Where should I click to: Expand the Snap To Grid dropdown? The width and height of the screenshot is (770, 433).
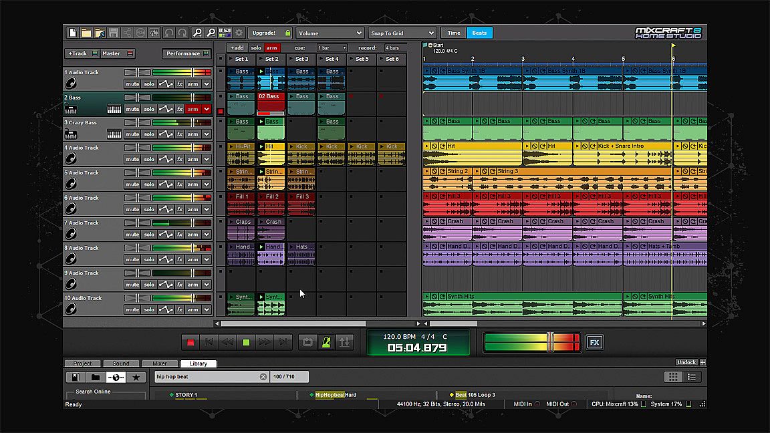tap(402, 33)
